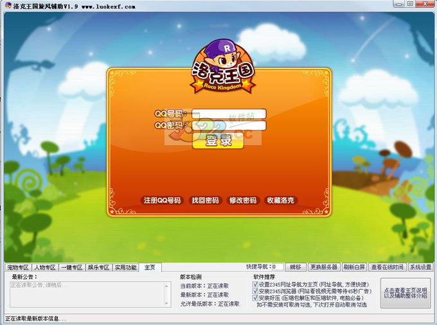Focus the QQ号码 input field
Image resolution: width=437 pixels, height=325 pixels.
click(x=229, y=114)
